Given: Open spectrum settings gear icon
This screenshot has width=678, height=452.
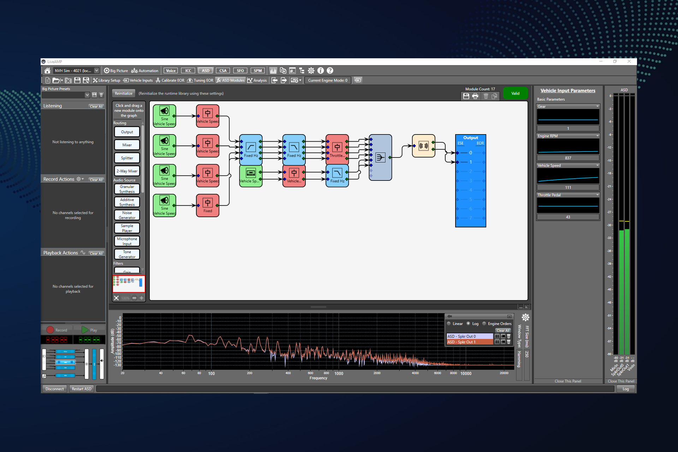Looking at the screenshot, I should coord(525,317).
